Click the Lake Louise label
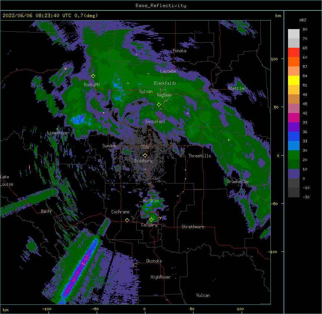 pos(7,180)
